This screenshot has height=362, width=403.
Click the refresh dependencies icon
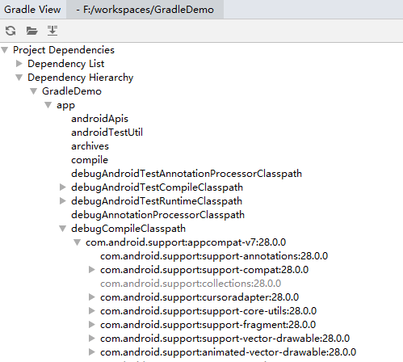click(10, 31)
